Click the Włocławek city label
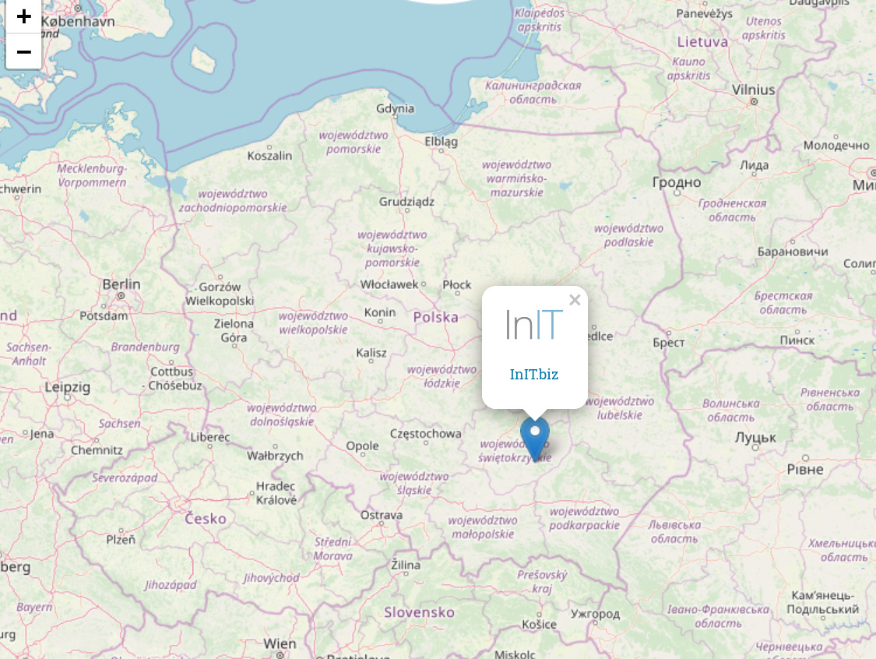This screenshot has height=659, width=876. 389,284
